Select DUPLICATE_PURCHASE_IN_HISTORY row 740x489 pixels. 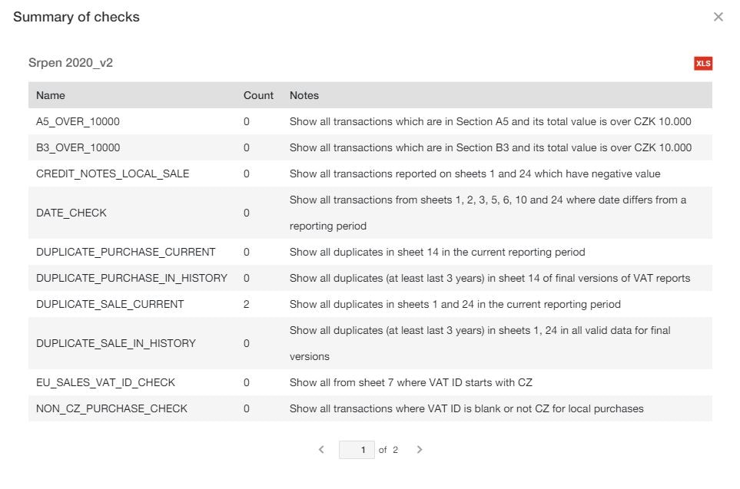[131, 278]
